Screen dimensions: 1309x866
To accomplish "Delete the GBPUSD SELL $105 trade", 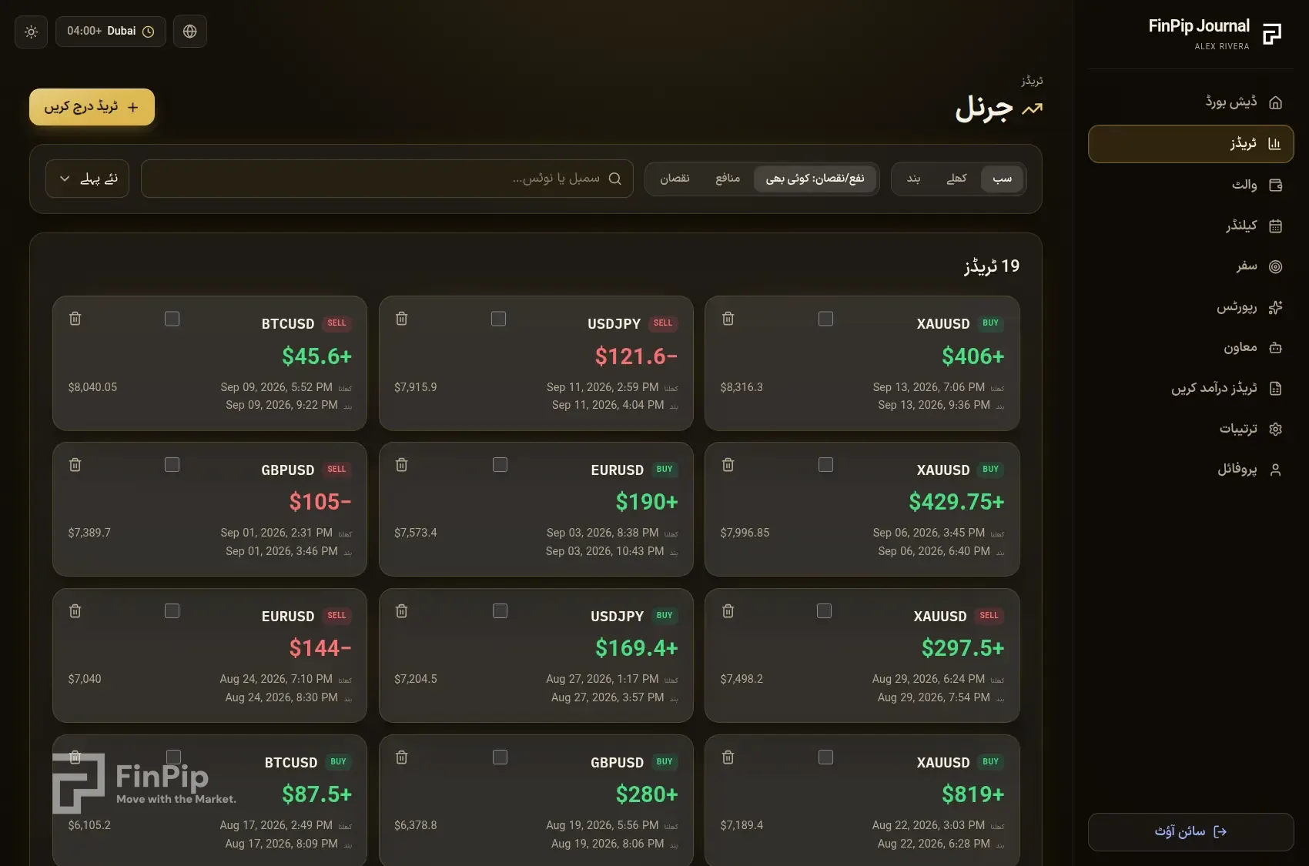I will tap(75, 465).
